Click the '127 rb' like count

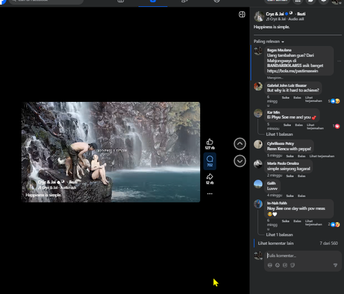(210, 148)
